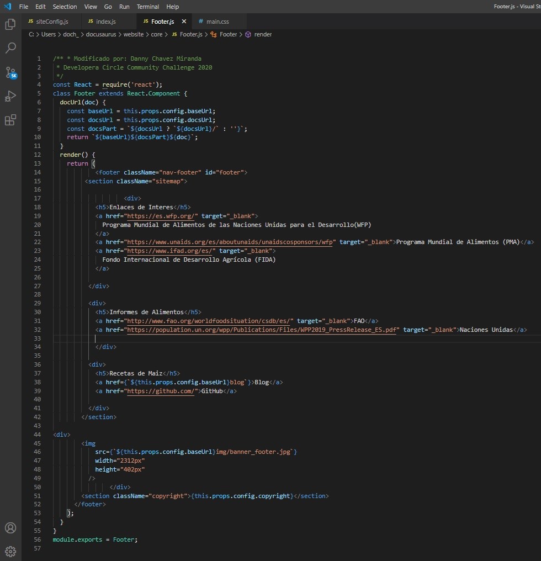Open the Manage gear icon
Screen dimensions: 541x561
click(10, 552)
